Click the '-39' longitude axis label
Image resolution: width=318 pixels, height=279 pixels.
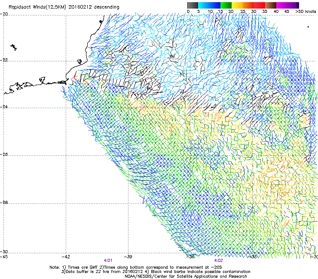click(128, 257)
